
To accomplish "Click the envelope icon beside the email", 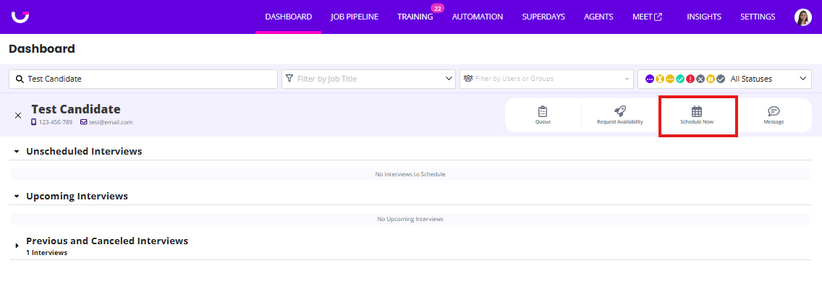I will tap(83, 122).
